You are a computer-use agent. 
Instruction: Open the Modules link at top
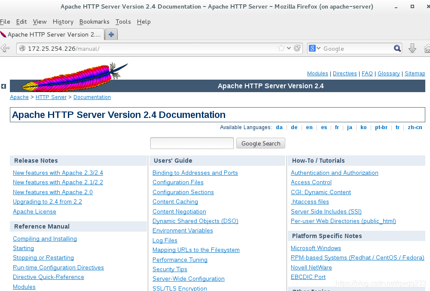click(317, 73)
